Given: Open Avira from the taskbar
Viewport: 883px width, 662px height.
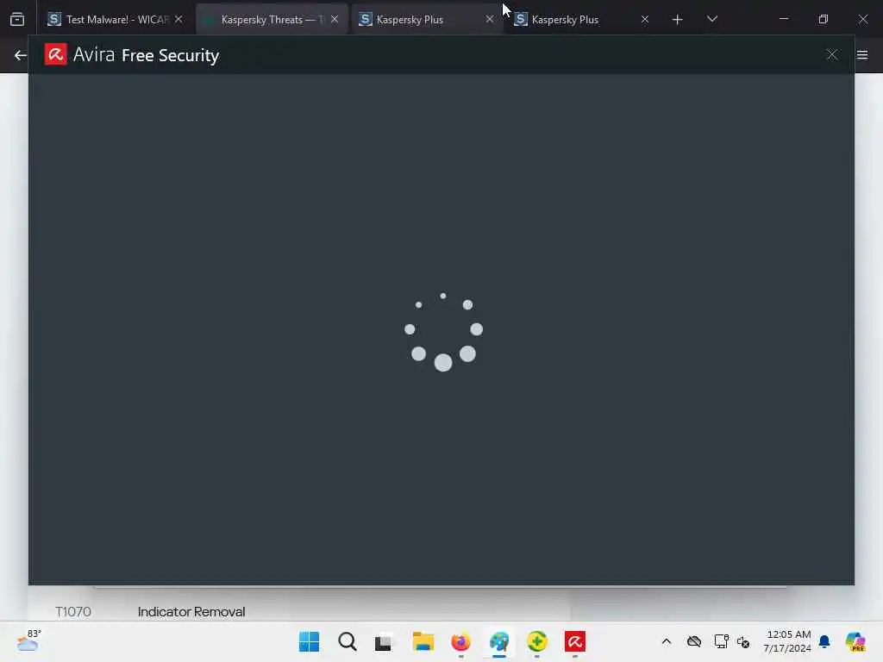Looking at the screenshot, I should pyautogui.click(x=575, y=641).
